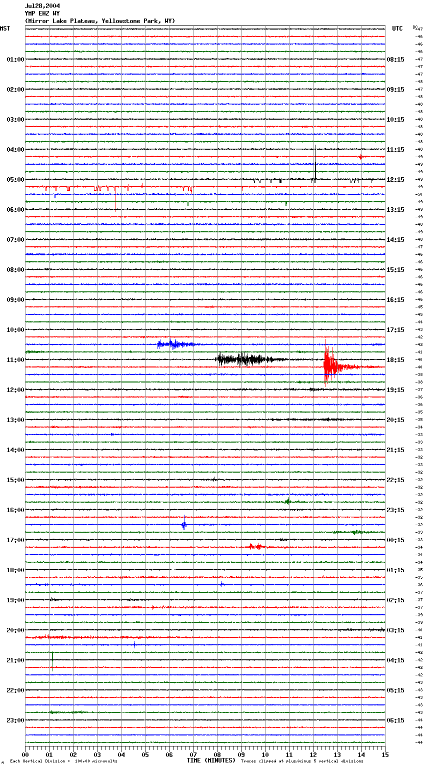Select the 17:00 MST time label
The height and width of the screenshot is (768, 425).
pyautogui.click(x=15, y=540)
